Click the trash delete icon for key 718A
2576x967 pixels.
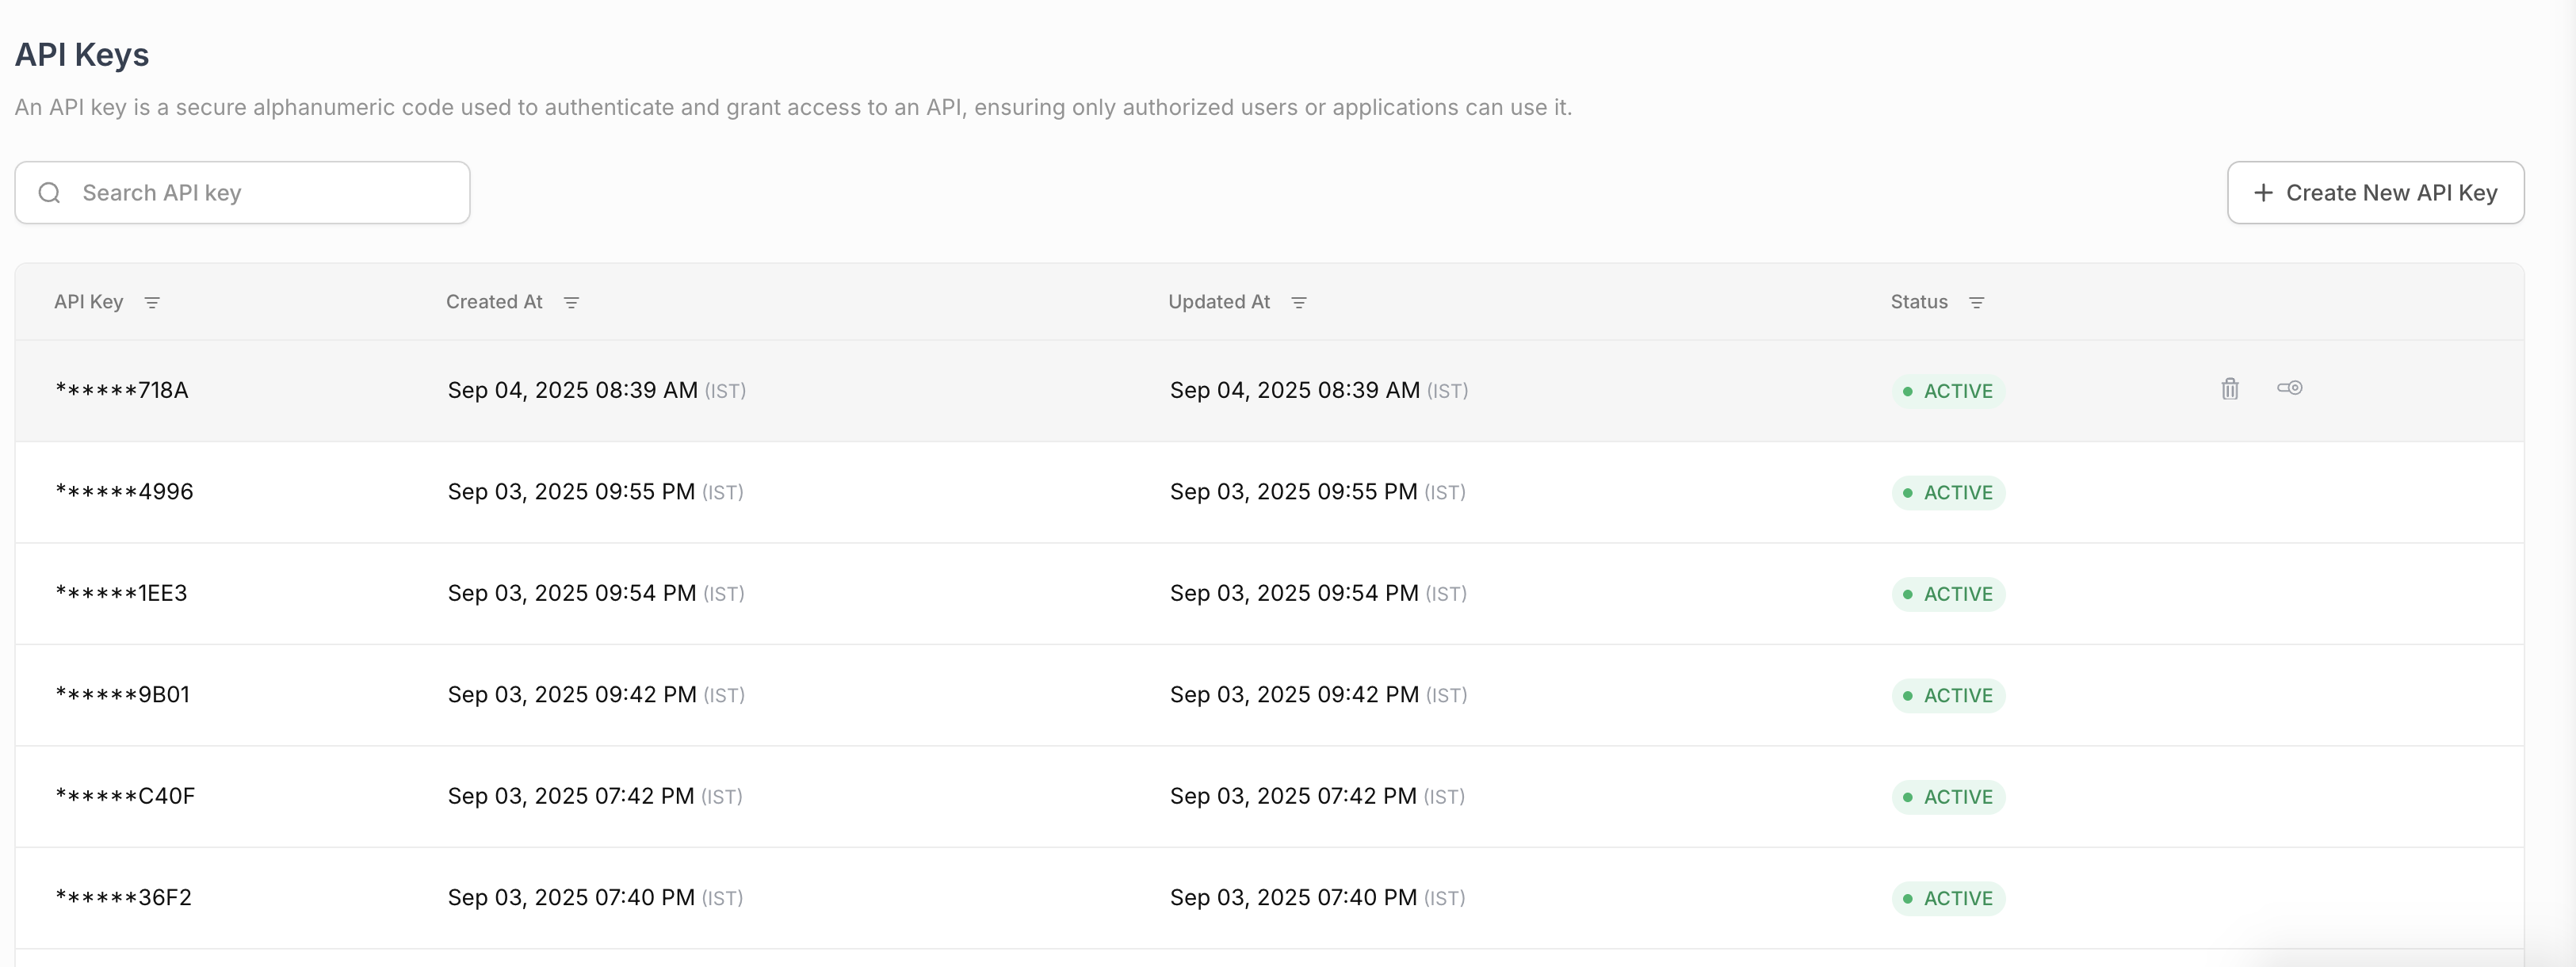pos(2229,389)
